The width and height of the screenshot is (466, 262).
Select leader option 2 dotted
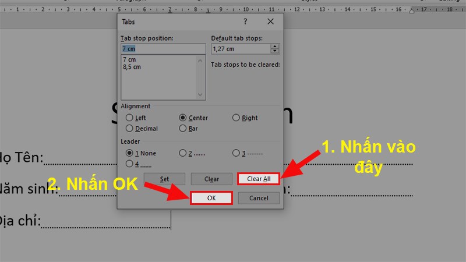pos(183,153)
